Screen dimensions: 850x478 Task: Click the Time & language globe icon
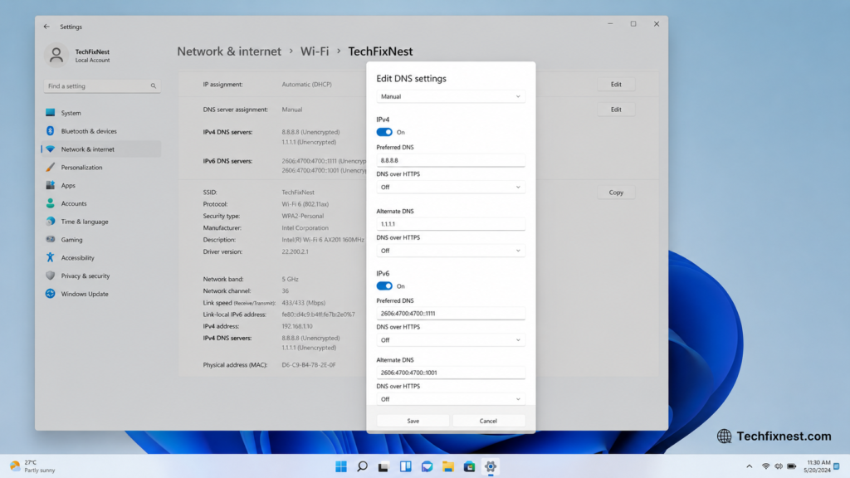pos(51,221)
